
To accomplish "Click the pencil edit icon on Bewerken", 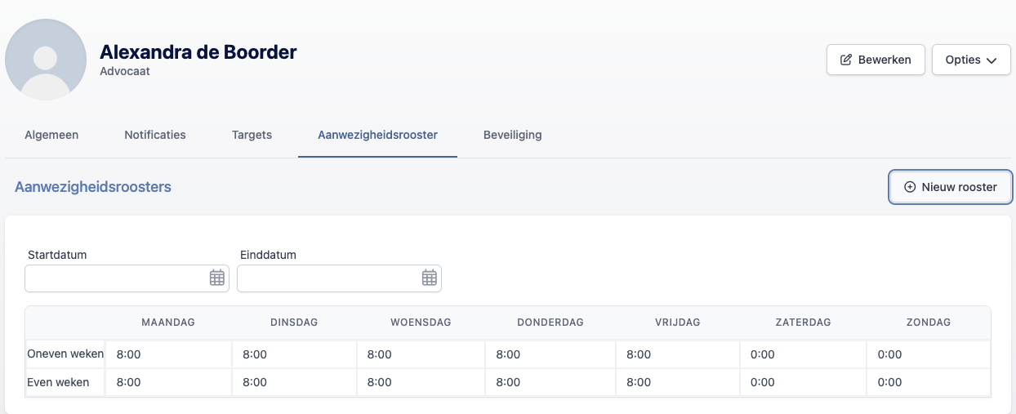I will [846, 60].
